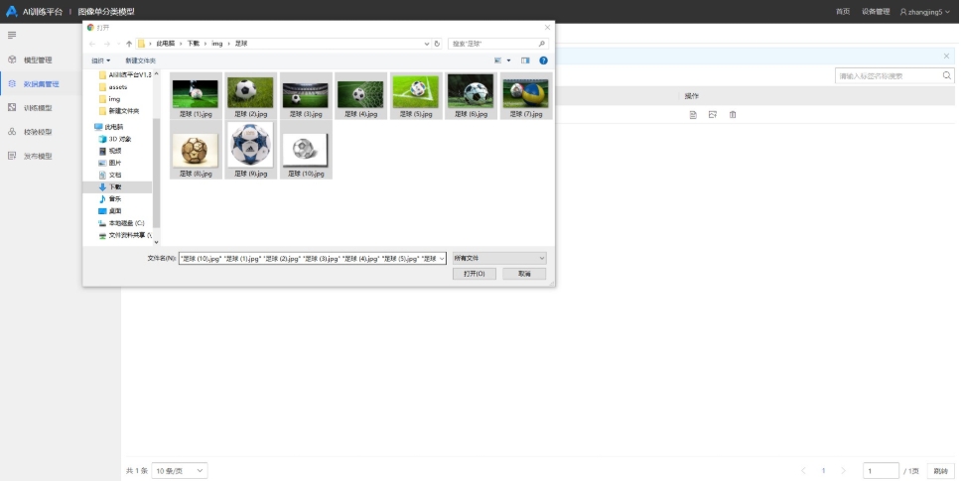Go to 模型管理 in the sidebar
The height and width of the screenshot is (481, 962).
(x=38, y=60)
